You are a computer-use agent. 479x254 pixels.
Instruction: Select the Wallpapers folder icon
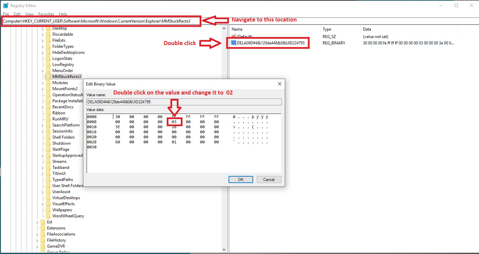click(x=48, y=210)
